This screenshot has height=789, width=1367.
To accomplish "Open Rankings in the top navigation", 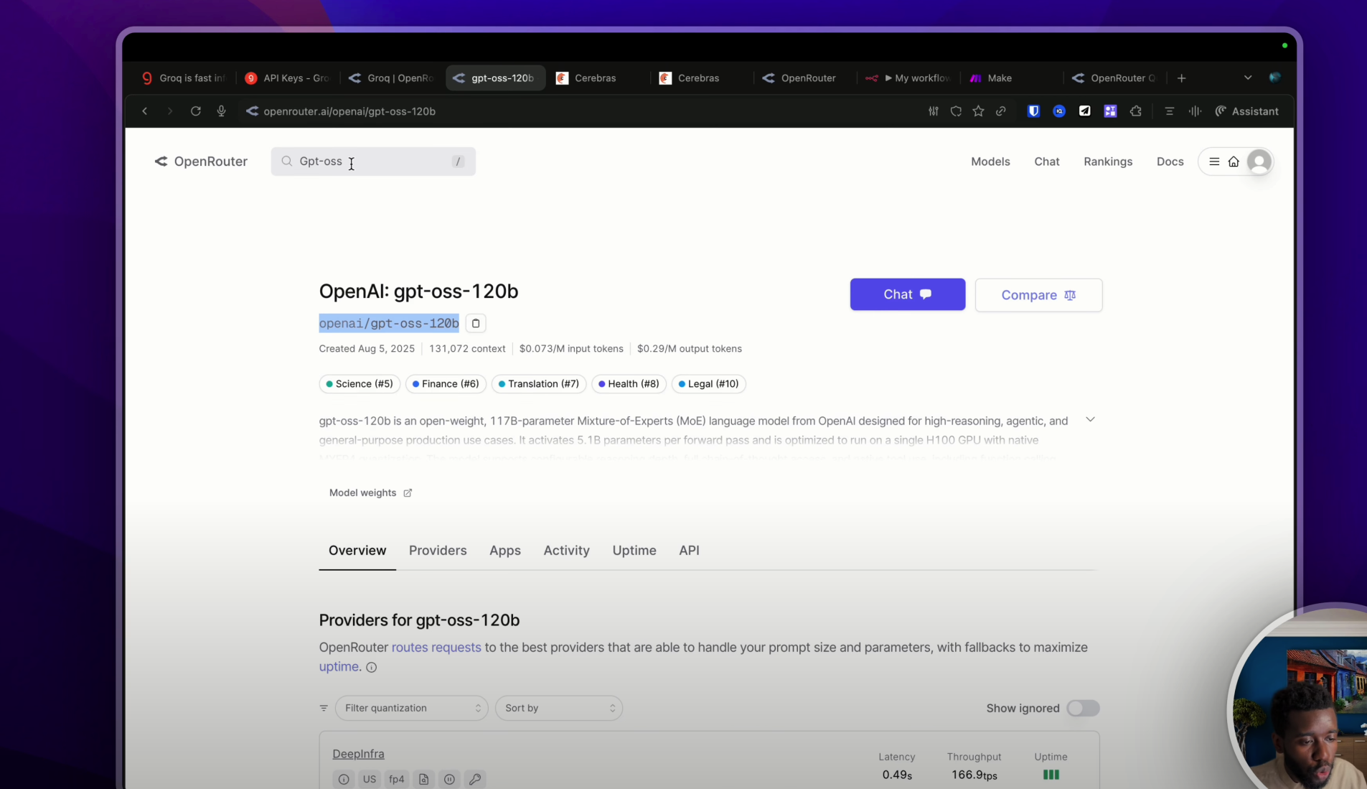I will (x=1107, y=162).
